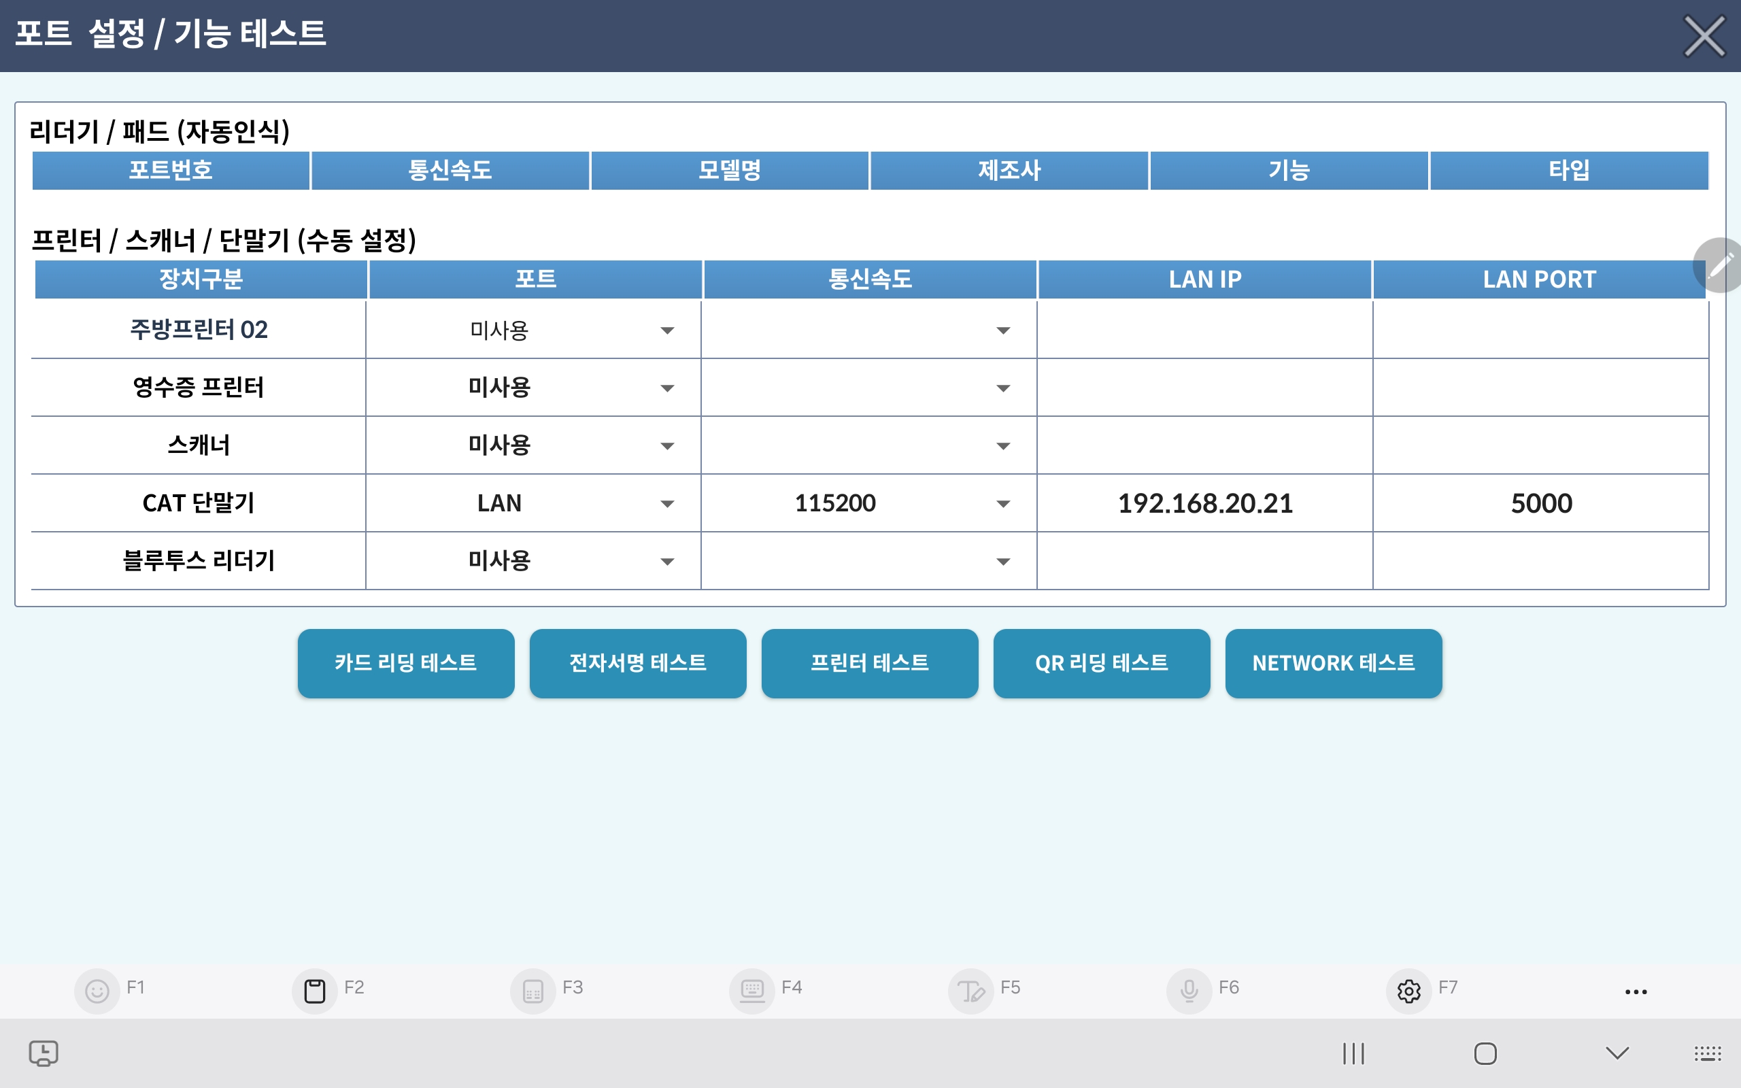Click the floating pencil edit icon
The height and width of the screenshot is (1088, 1741).
coord(1719,265)
